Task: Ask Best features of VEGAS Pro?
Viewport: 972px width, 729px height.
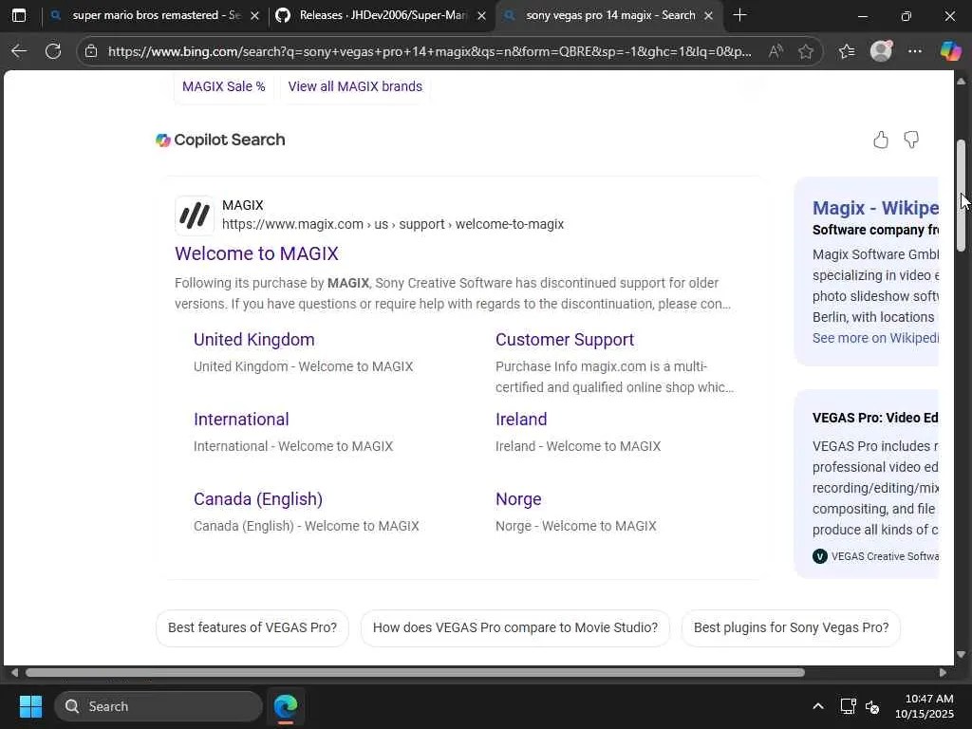Action: click(x=252, y=628)
